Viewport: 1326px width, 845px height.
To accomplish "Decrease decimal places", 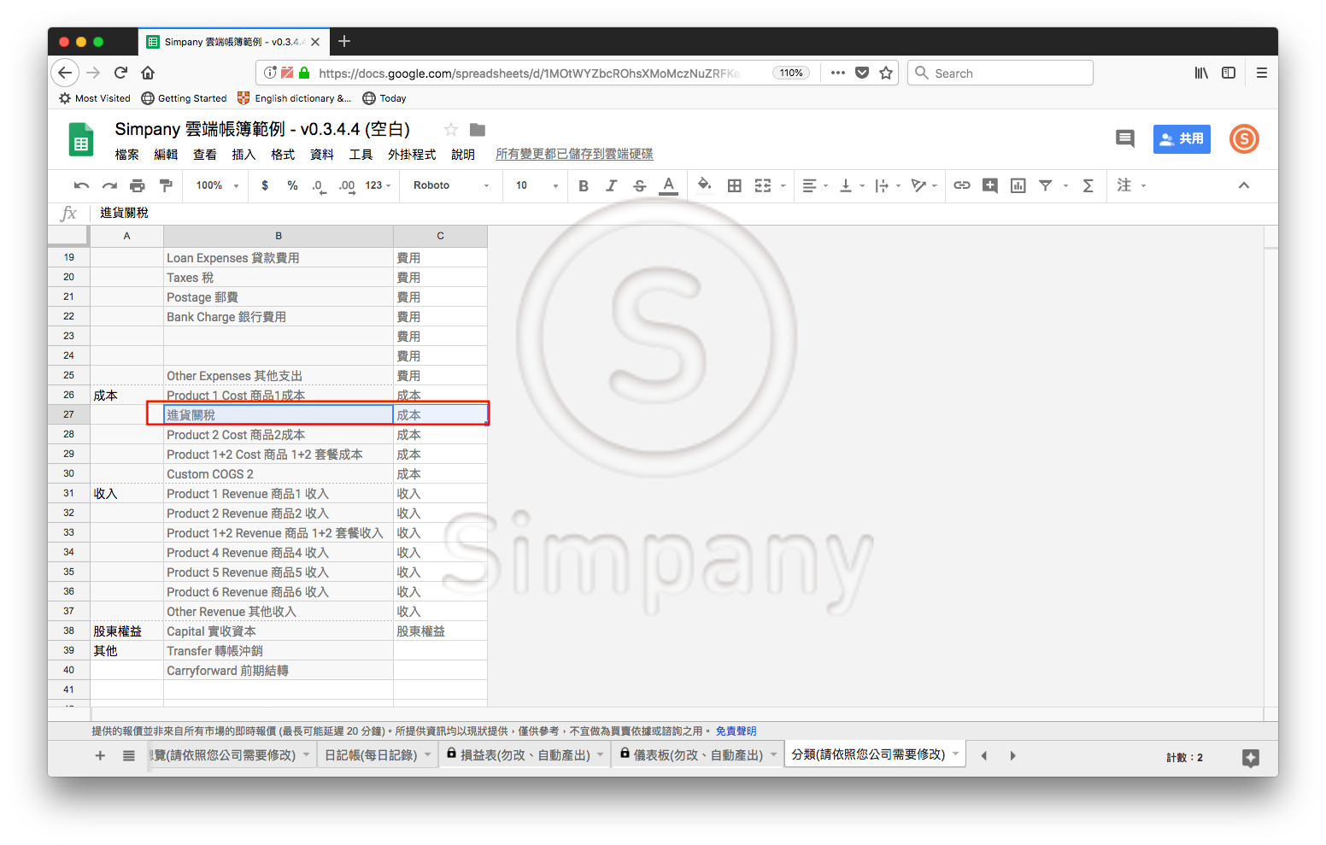I will pos(319,185).
